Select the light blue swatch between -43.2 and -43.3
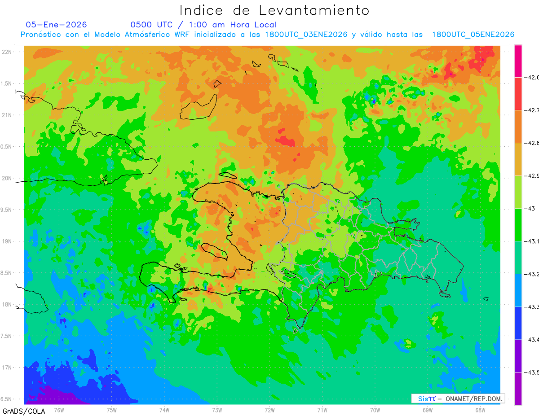 point(518,290)
